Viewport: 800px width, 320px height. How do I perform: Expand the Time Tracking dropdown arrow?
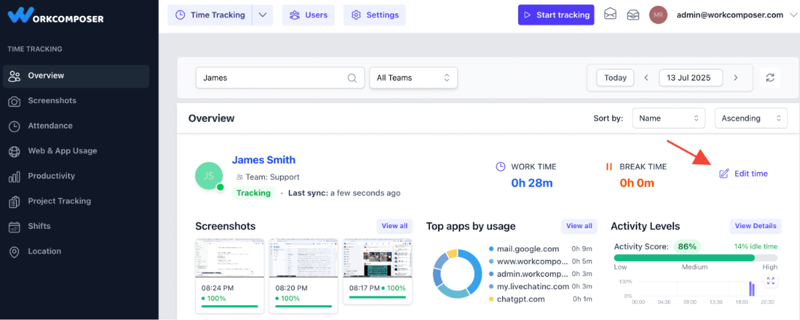(x=263, y=15)
